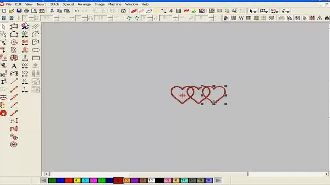The height and width of the screenshot is (185, 330).
Task: Select the arrow selection tool in left toolbox
Action: 4,27
